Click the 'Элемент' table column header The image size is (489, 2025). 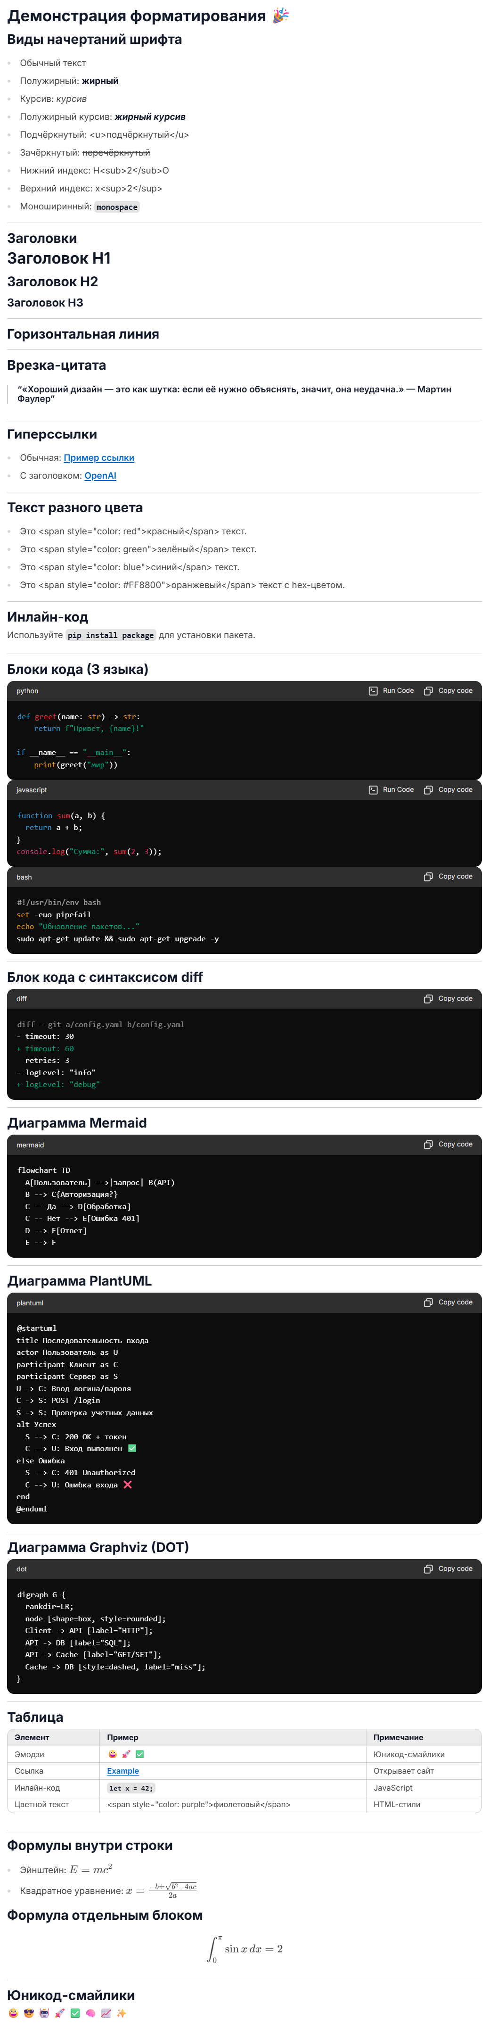click(32, 1737)
